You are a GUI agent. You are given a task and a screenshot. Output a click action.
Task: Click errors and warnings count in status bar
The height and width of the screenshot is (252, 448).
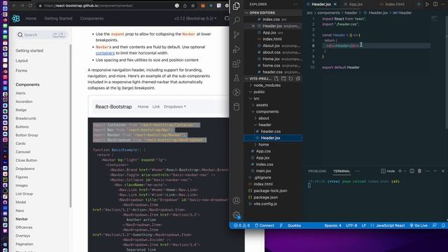241,225
